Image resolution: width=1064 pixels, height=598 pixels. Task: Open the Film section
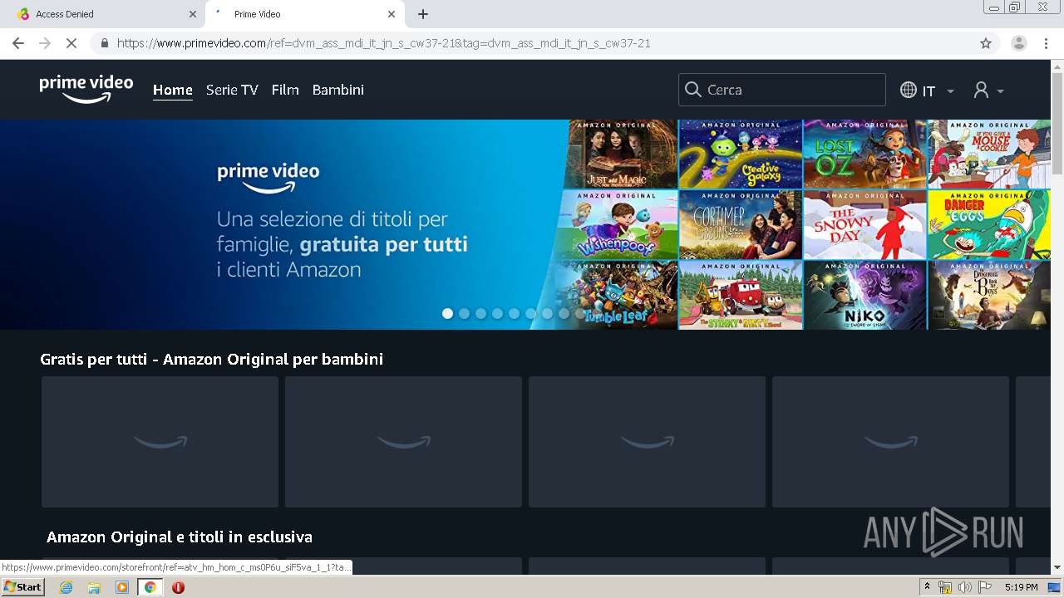coord(285,90)
